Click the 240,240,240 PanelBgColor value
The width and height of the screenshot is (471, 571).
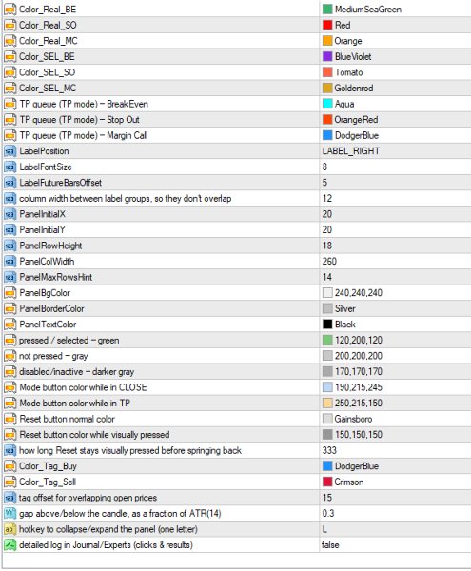tap(358, 293)
